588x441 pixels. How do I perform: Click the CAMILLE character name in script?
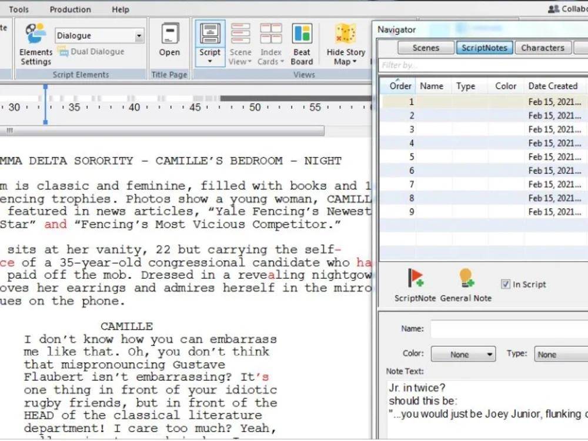[127, 326]
